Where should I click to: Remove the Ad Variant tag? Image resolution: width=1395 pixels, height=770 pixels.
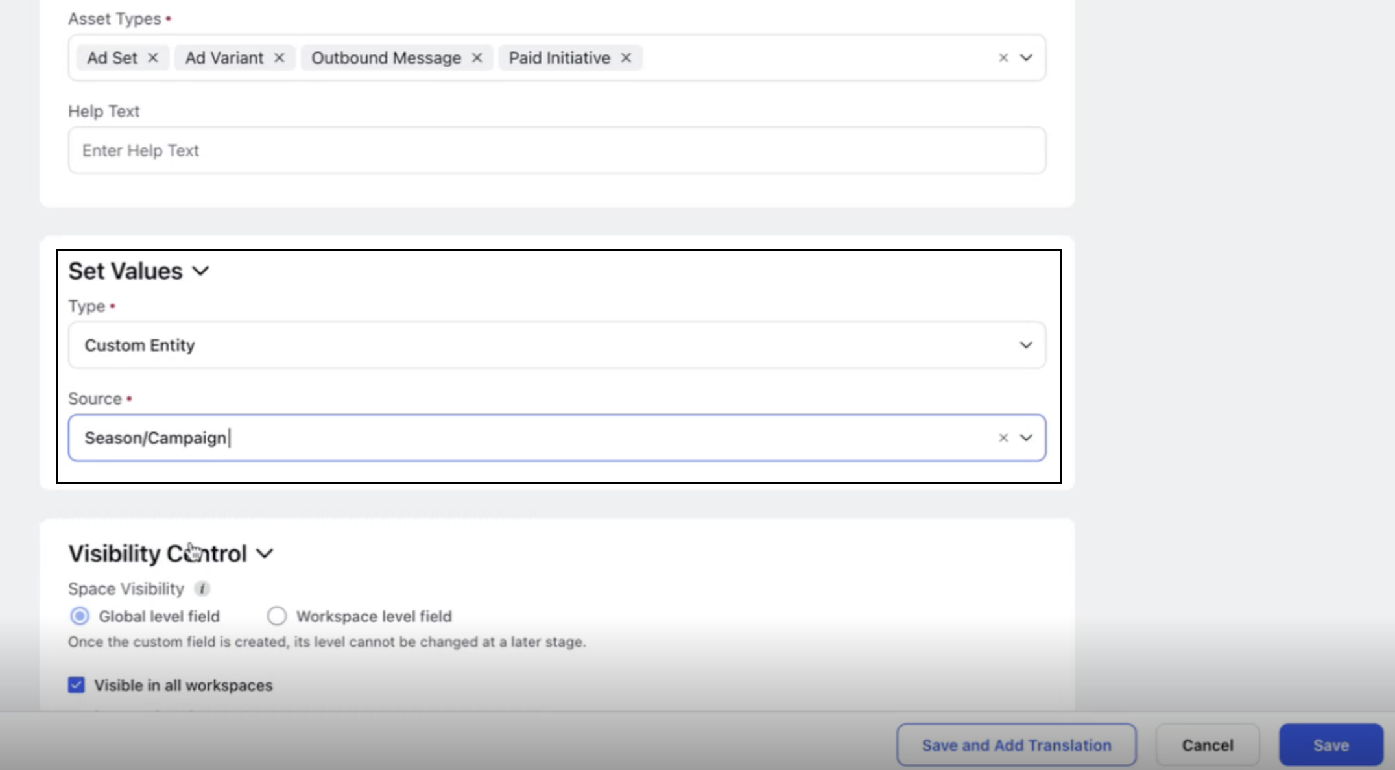pyautogui.click(x=279, y=58)
